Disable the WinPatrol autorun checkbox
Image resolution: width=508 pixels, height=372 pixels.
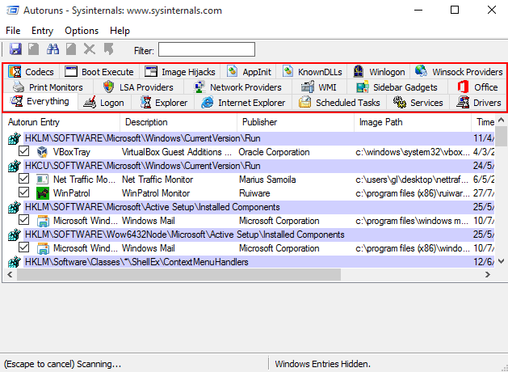click(24, 192)
